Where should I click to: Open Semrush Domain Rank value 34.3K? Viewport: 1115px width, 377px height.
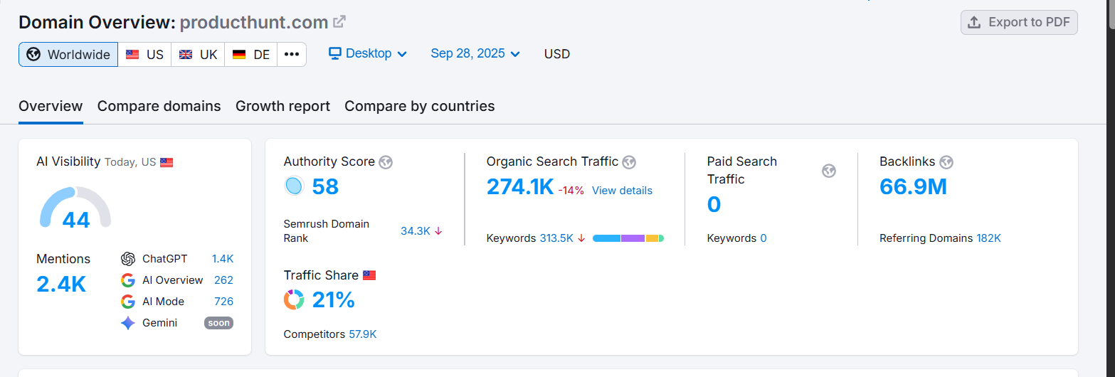coord(416,231)
